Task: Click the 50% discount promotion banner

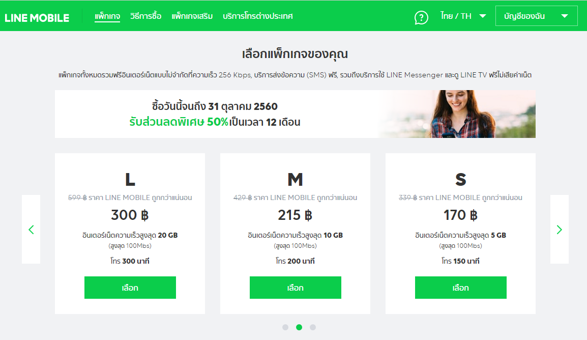Action: [x=295, y=114]
